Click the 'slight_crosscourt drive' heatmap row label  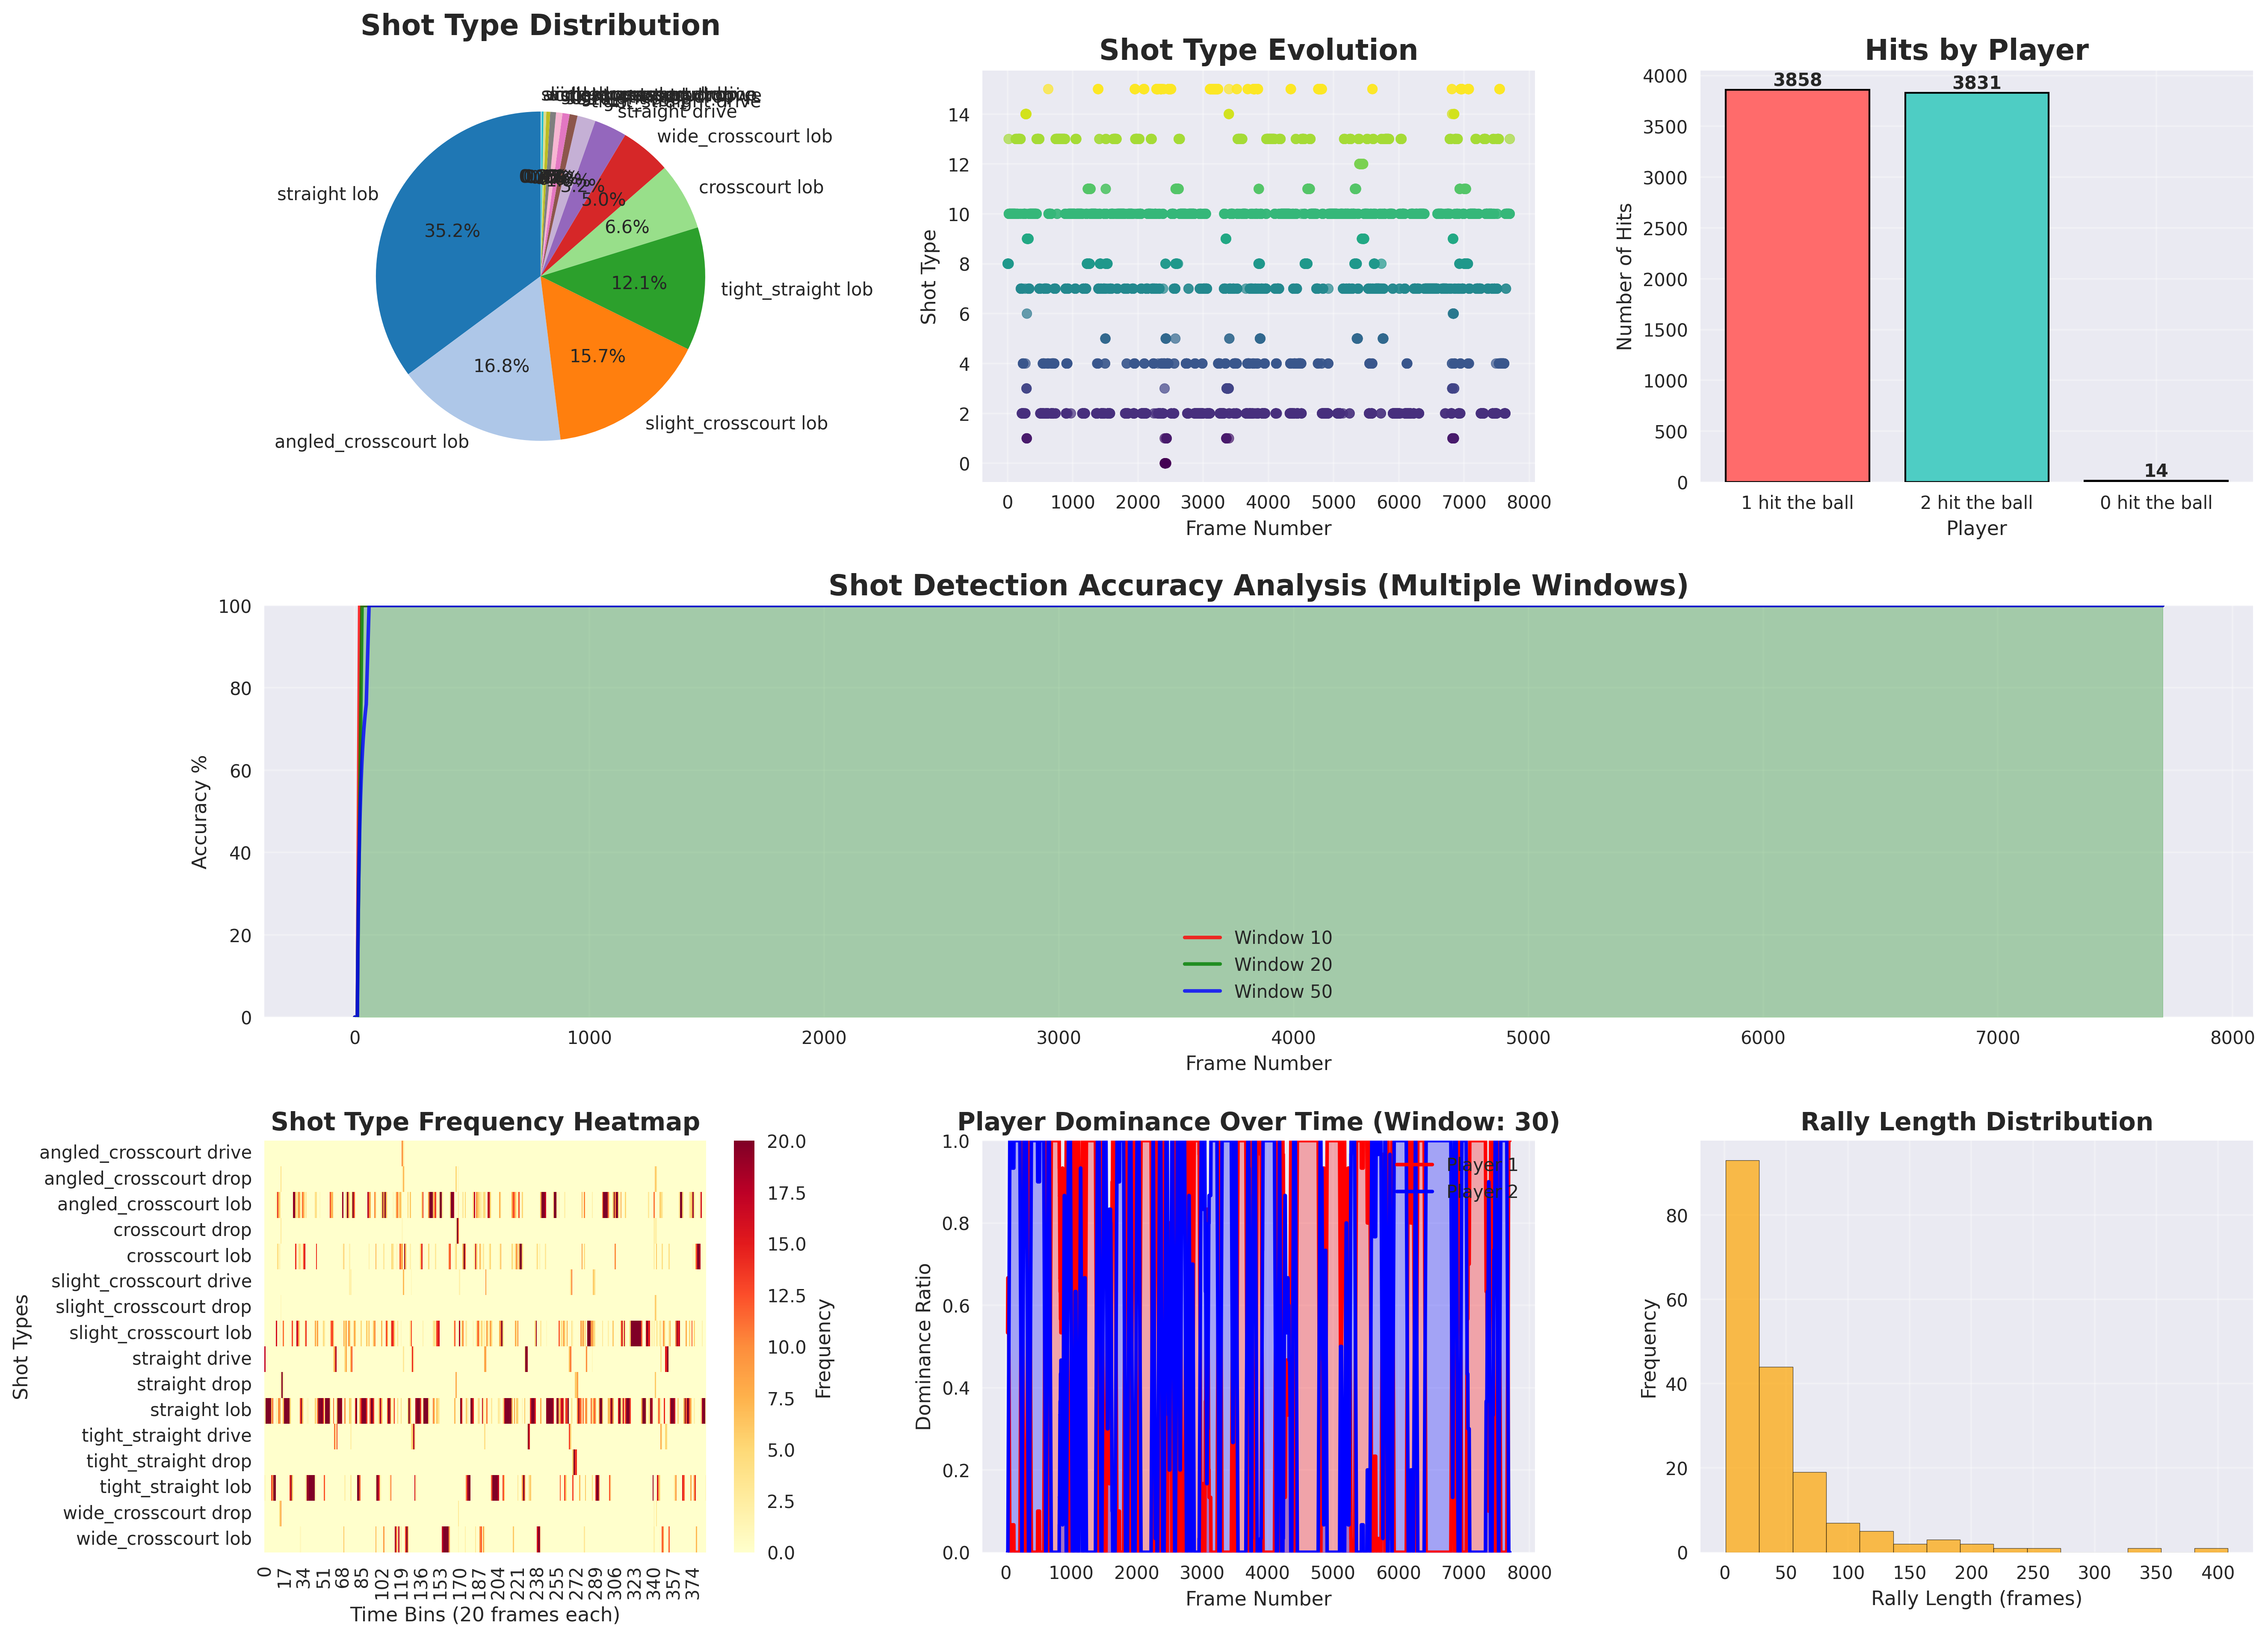click(x=151, y=1281)
